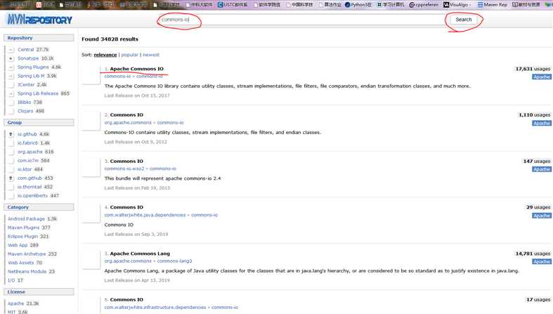Click the io.github group icon

(11, 134)
